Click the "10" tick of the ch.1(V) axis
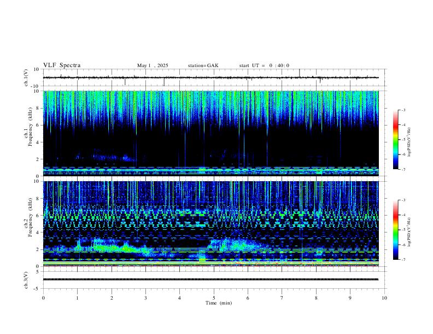The width and height of the screenshot is (433, 334). [x=37, y=69]
